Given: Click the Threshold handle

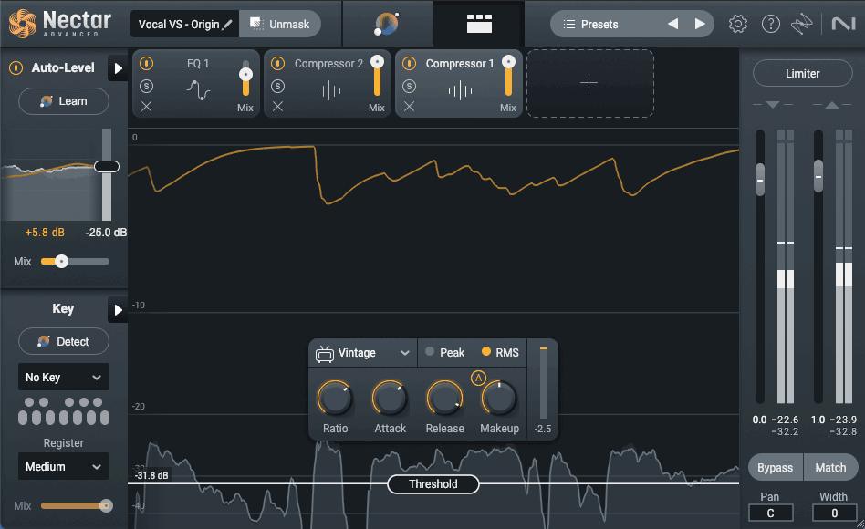Looking at the screenshot, I should click(433, 484).
